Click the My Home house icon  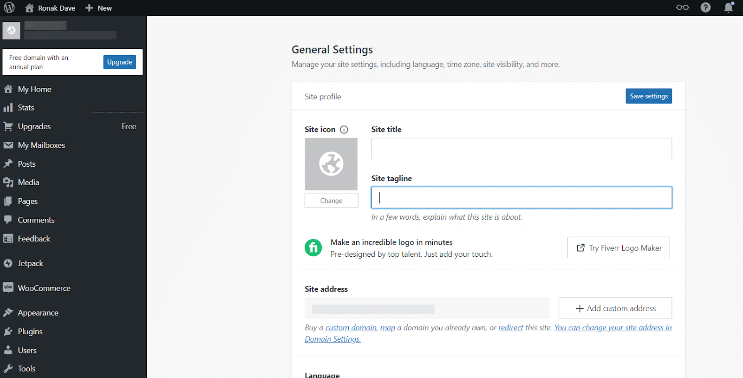pos(8,89)
